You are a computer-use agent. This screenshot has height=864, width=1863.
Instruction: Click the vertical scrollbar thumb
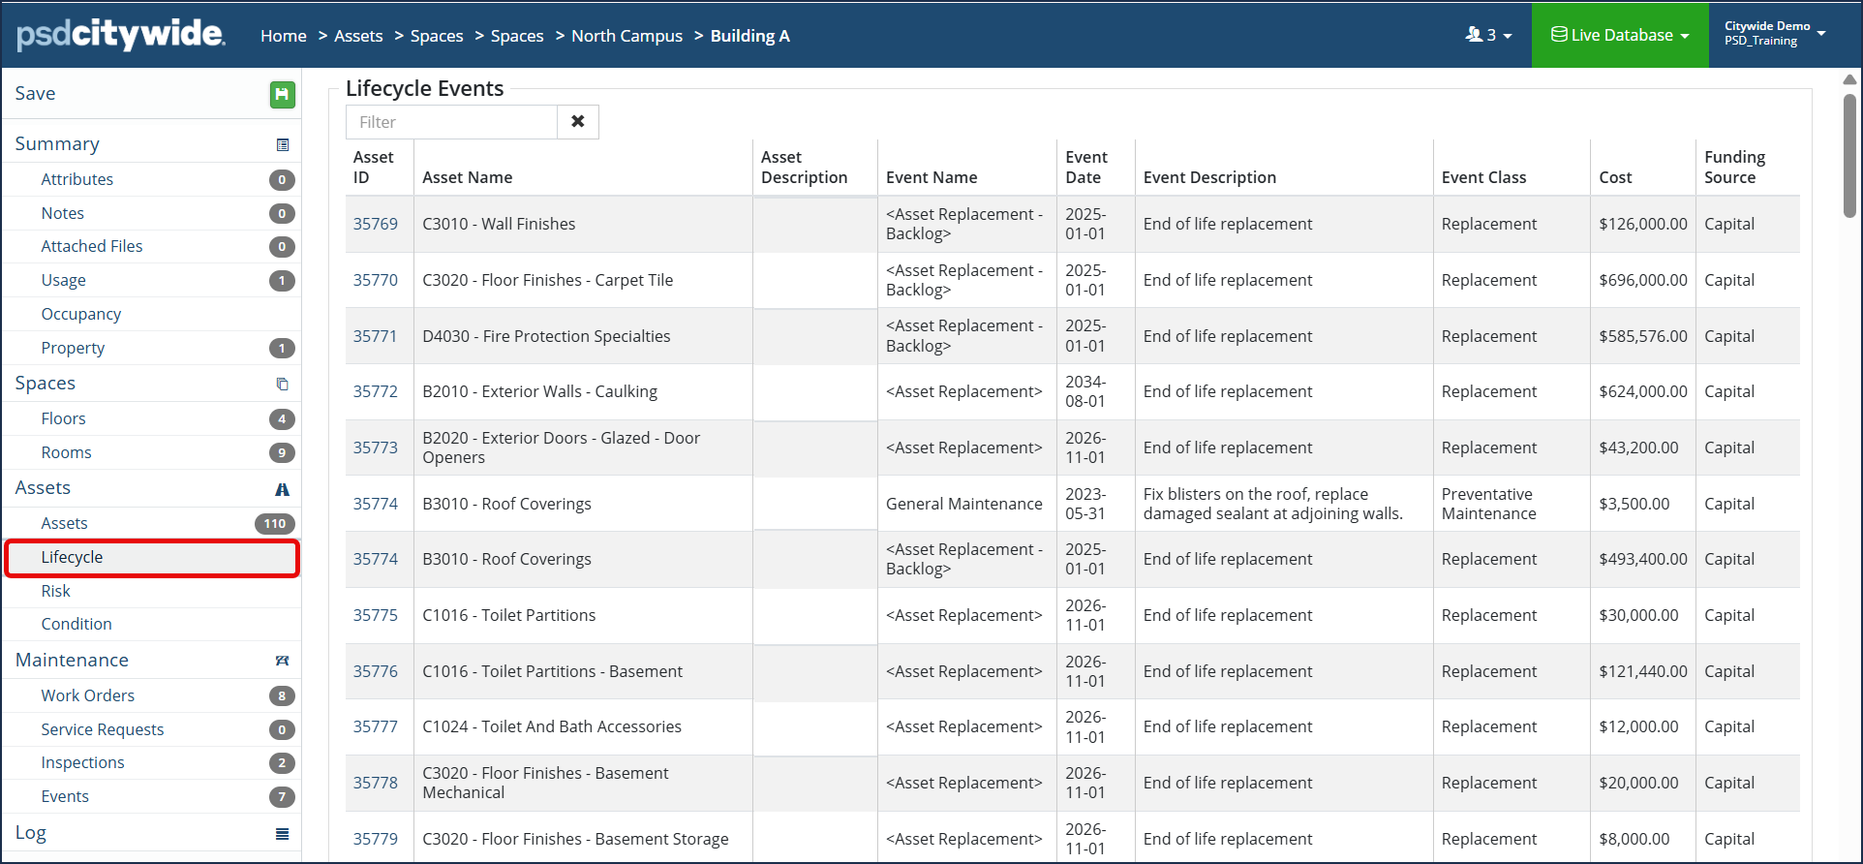(1849, 155)
